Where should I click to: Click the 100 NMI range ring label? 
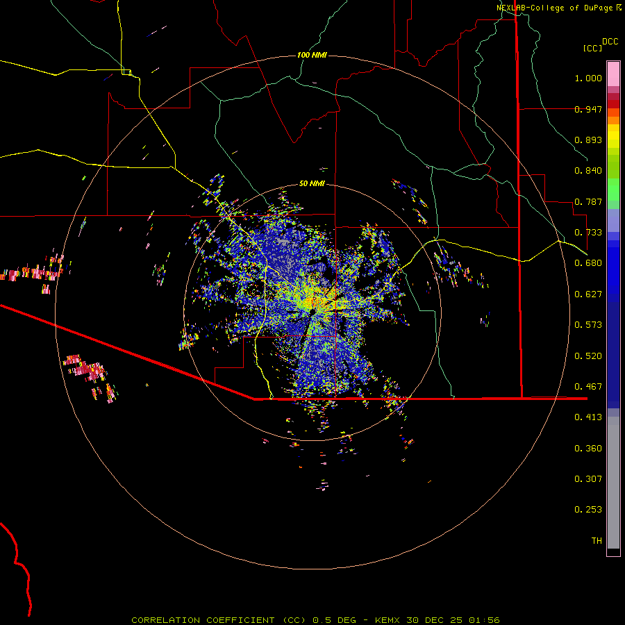coord(312,55)
